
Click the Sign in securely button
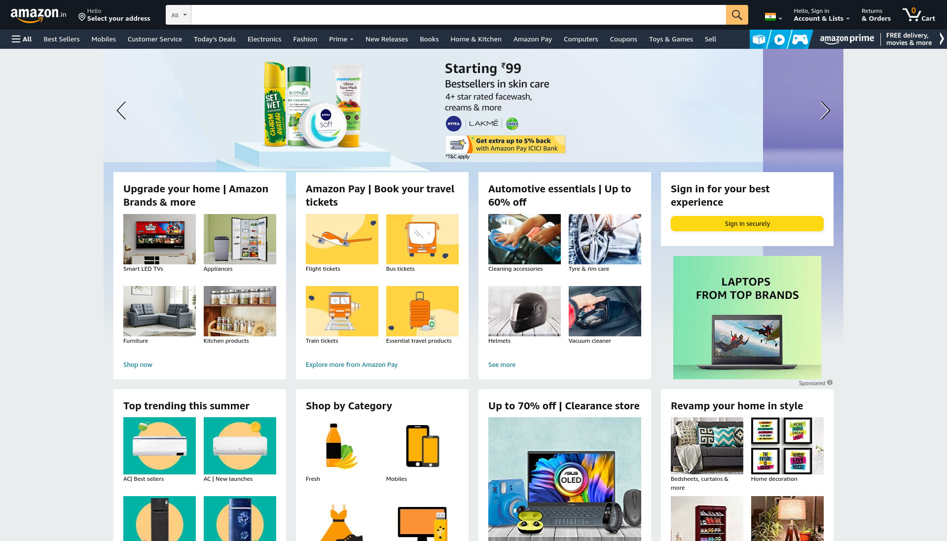[x=747, y=223]
